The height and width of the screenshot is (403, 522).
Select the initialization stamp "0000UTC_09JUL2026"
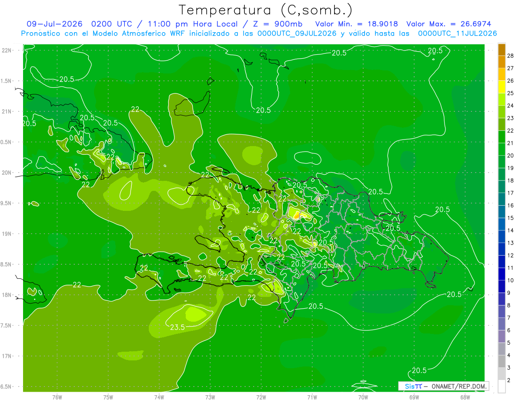coord(297,33)
